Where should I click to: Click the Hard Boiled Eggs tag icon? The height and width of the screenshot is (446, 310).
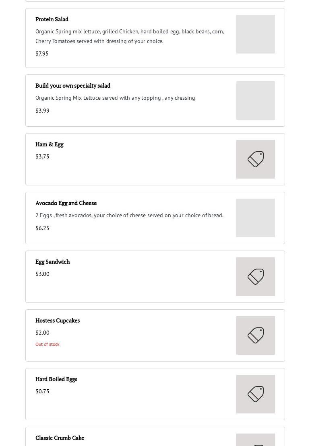256,394
